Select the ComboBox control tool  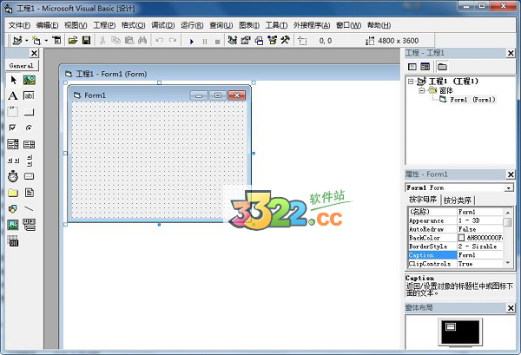13,144
